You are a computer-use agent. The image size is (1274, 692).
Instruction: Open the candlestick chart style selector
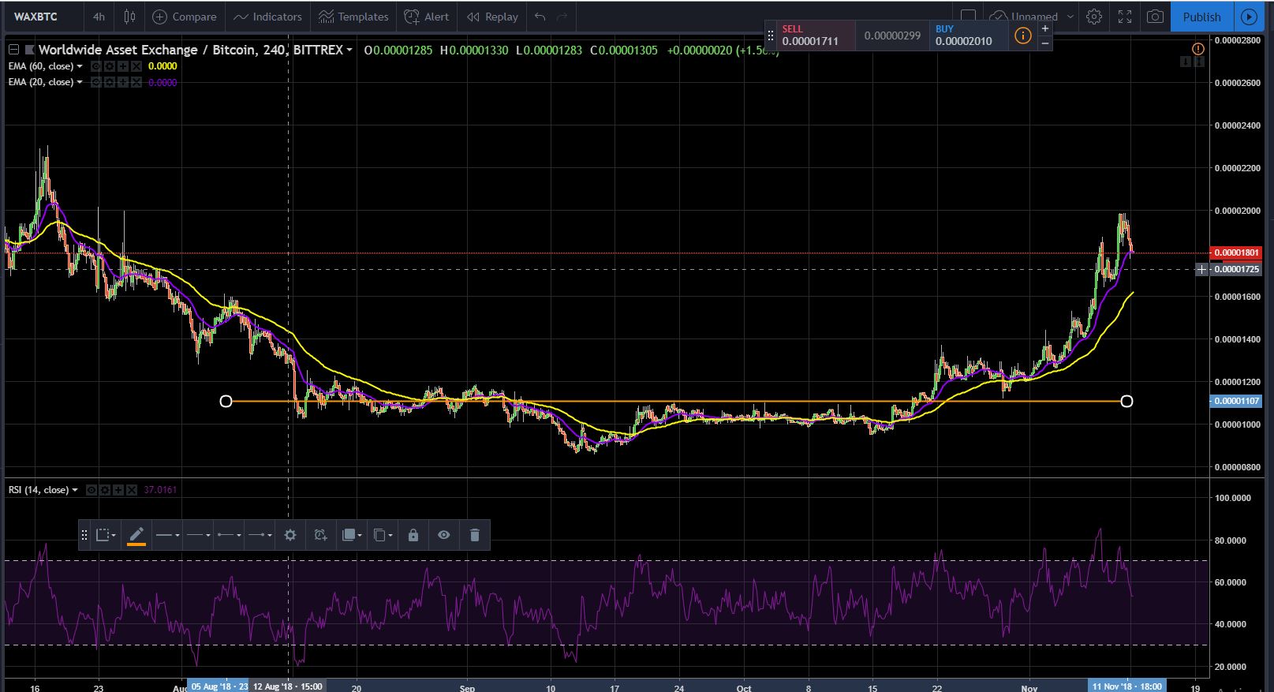pyautogui.click(x=130, y=17)
